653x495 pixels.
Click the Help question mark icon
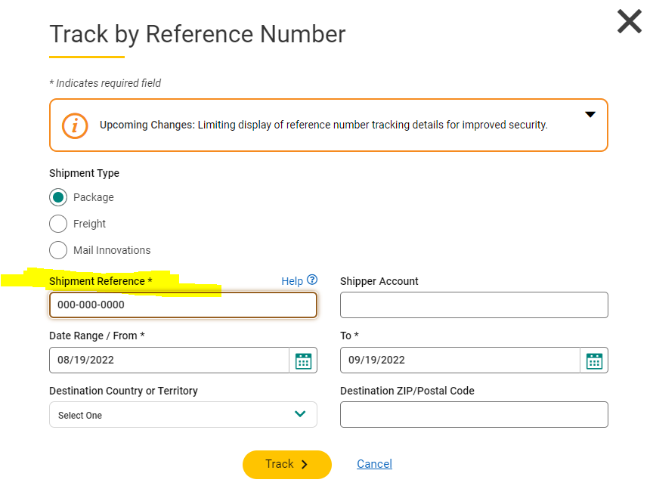point(312,280)
